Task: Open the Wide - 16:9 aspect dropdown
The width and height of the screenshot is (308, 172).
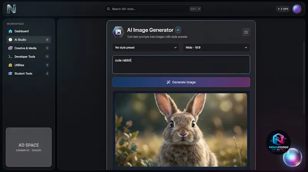Action: (x=216, y=47)
